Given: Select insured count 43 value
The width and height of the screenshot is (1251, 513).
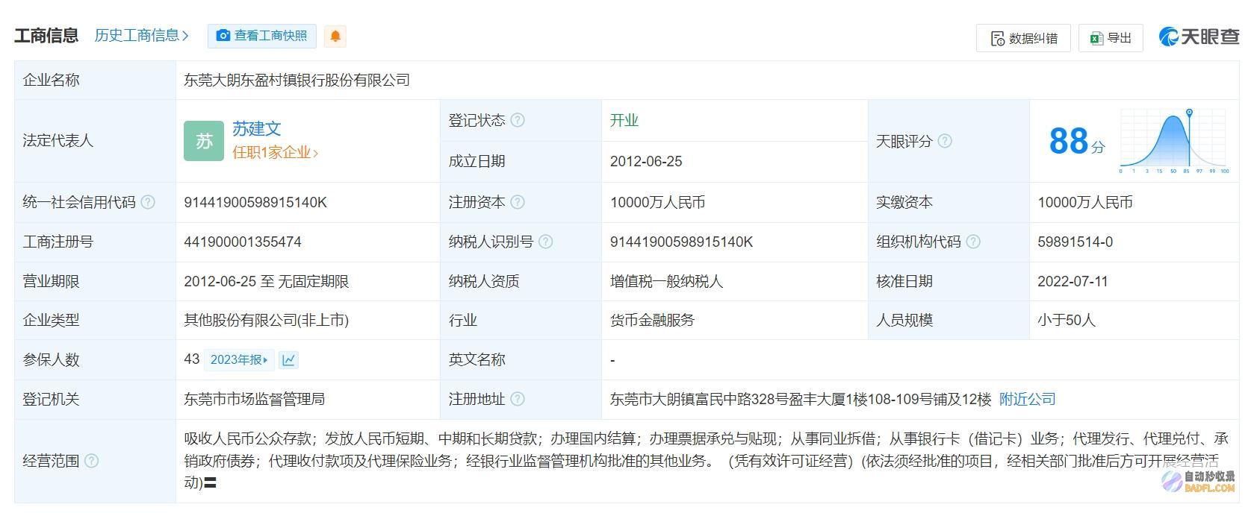Looking at the screenshot, I should (x=192, y=359).
